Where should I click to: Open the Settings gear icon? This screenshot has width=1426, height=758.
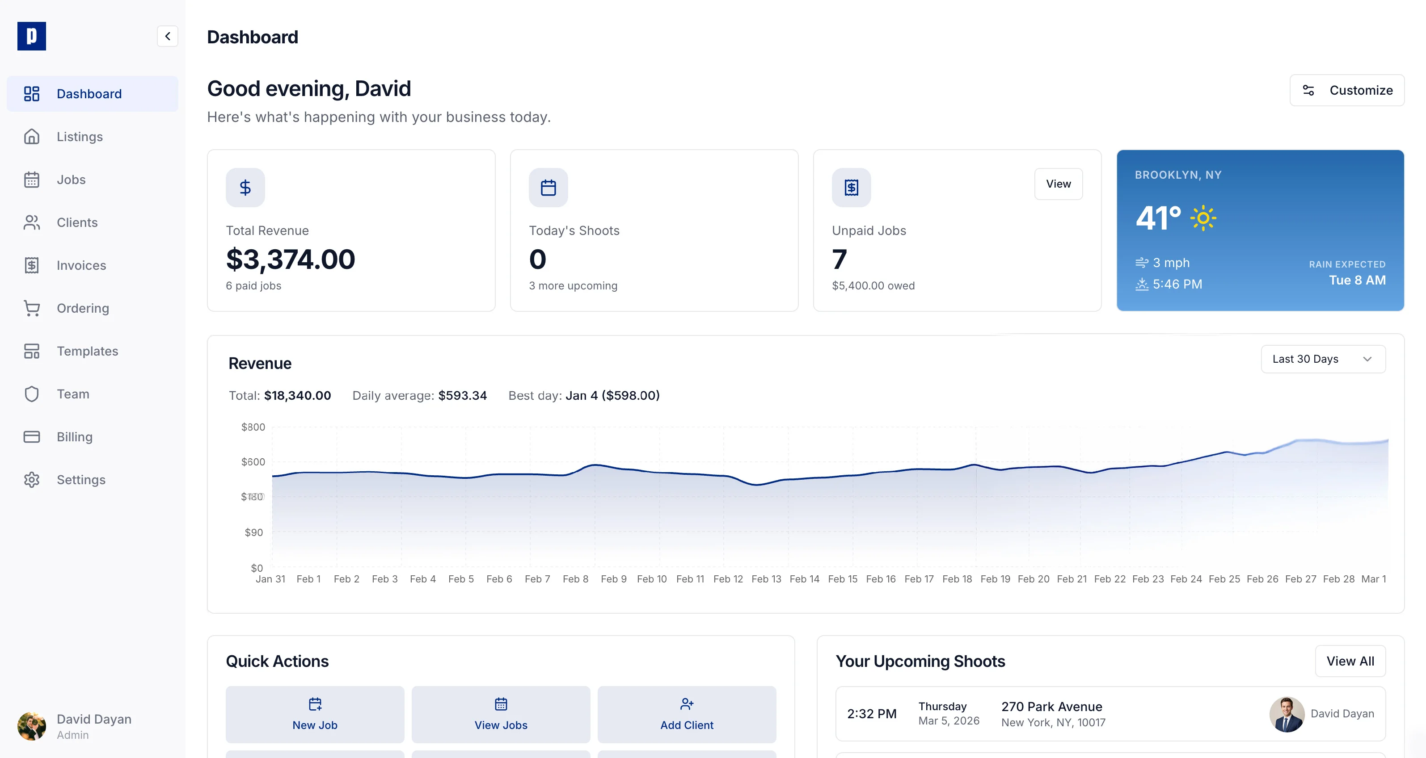tap(32, 479)
